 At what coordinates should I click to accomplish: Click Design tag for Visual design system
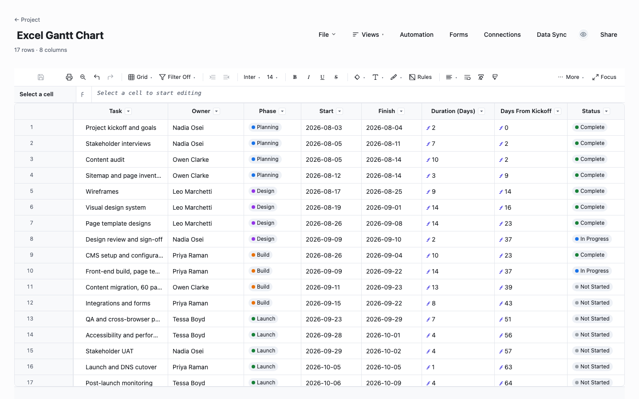(263, 207)
